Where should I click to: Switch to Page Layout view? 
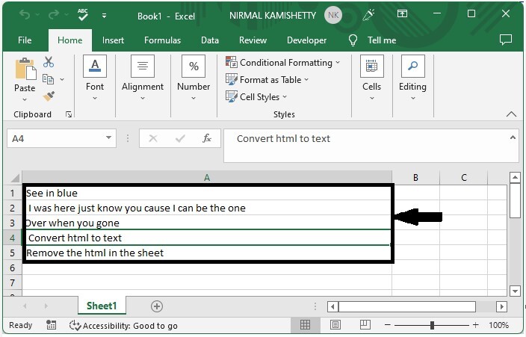pos(335,325)
